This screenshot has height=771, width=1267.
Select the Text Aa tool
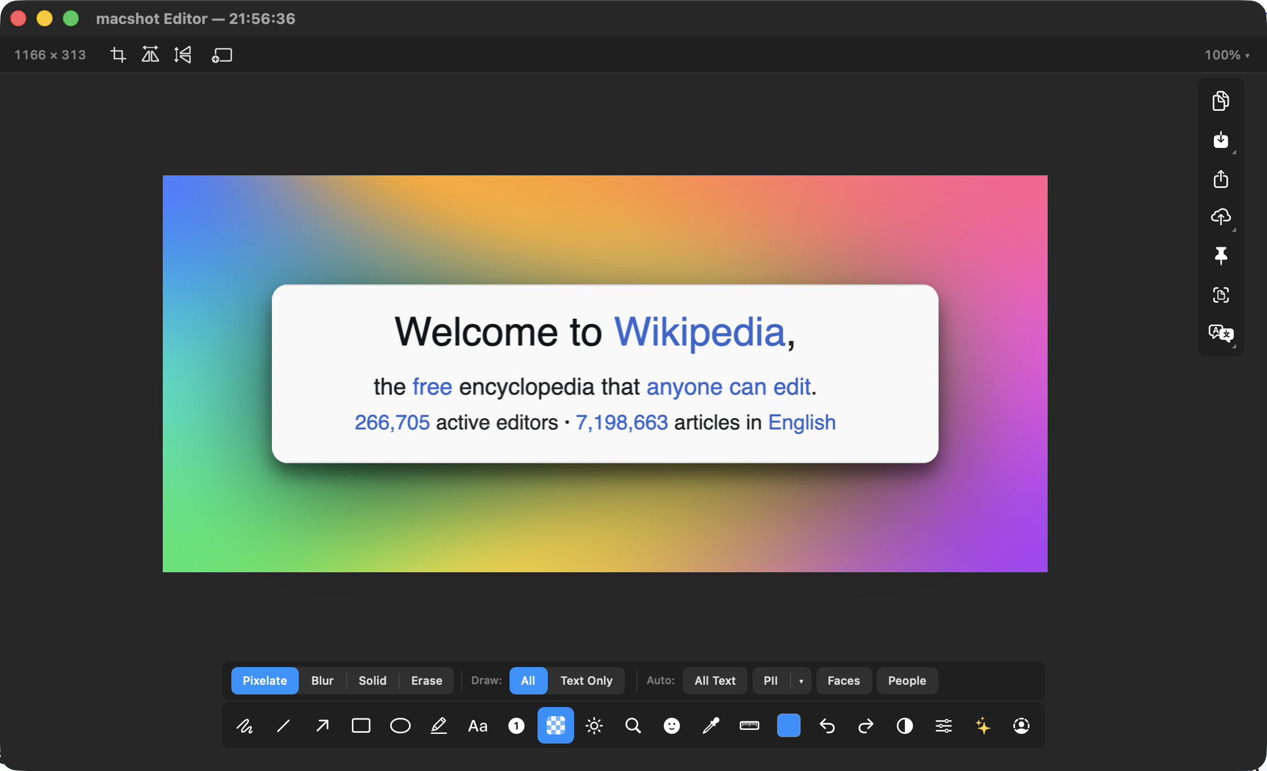pos(478,726)
